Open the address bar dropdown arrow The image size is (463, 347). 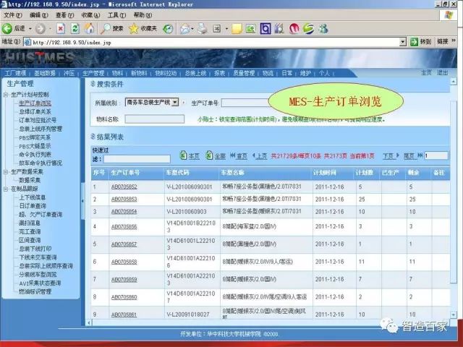403,42
